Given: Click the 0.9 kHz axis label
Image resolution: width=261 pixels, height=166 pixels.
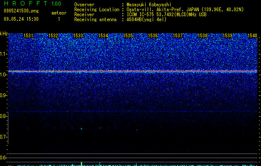Looking at the screenshot, I should tap(3, 95).
